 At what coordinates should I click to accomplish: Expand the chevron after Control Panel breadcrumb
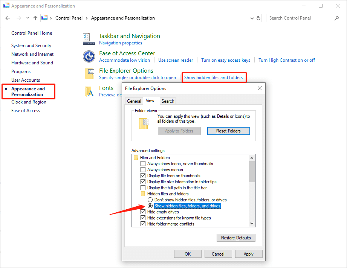point(87,18)
